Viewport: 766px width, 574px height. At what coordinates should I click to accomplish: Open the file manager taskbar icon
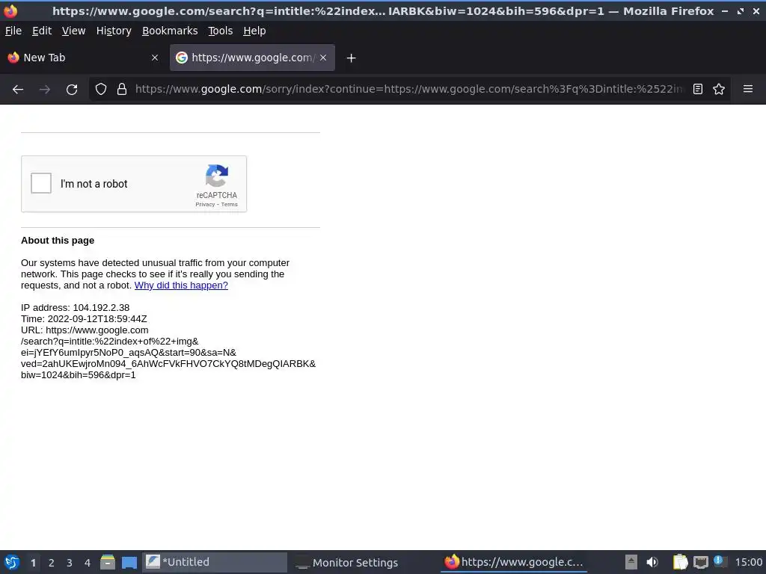(x=108, y=562)
